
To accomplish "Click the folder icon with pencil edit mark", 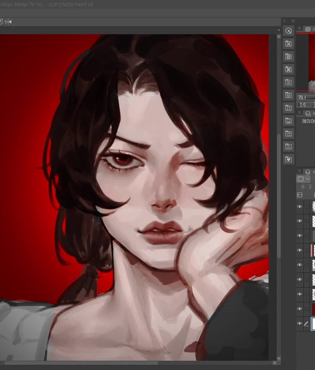I will [288, 134].
